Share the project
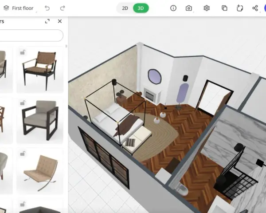Image resolution: width=266 pixels, height=213 pixels. (x=255, y=8)
